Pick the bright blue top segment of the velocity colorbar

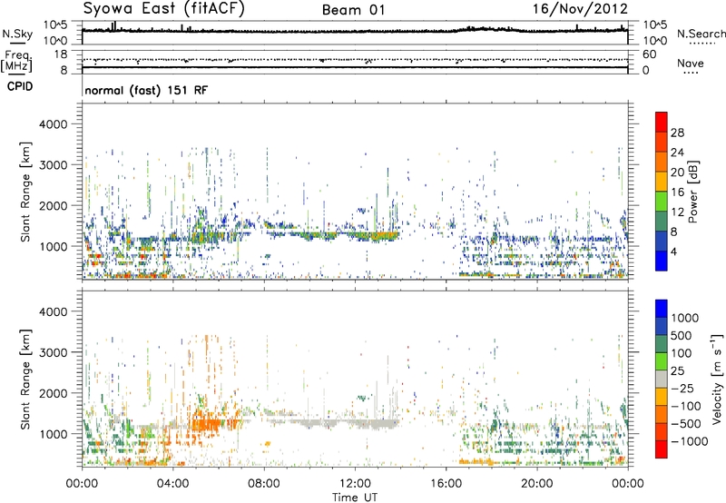point(662,309)
